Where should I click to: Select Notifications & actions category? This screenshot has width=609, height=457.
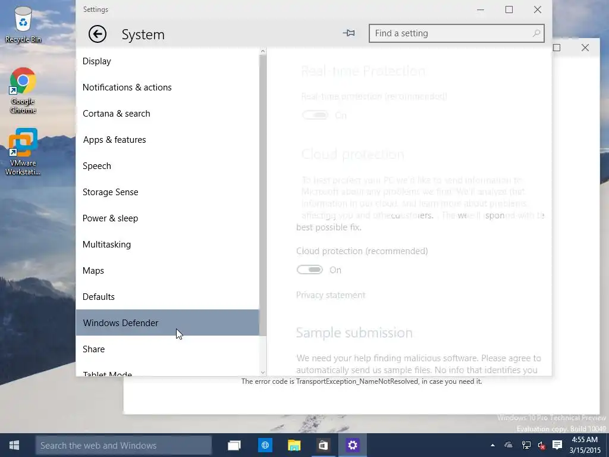coord(167,87)
